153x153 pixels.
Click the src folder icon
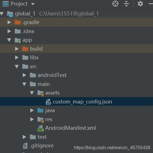[25, 66]
